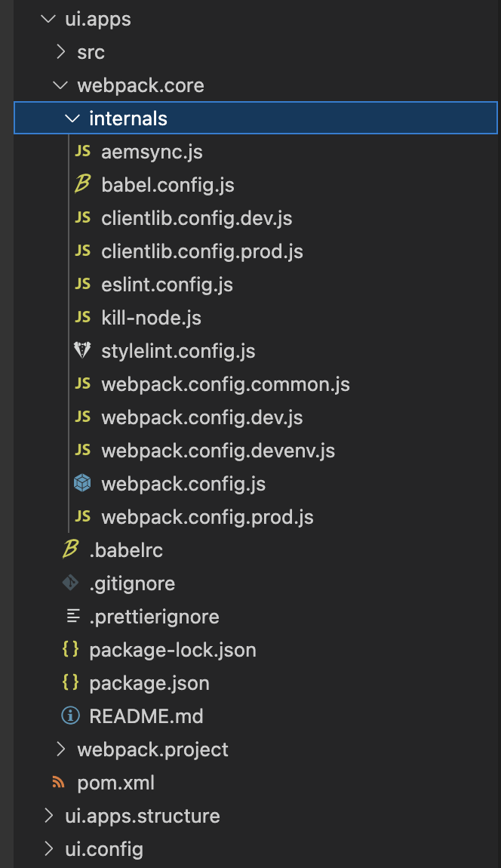Click the info icon next to README.md
501x868 pixels.
(70, 716)
